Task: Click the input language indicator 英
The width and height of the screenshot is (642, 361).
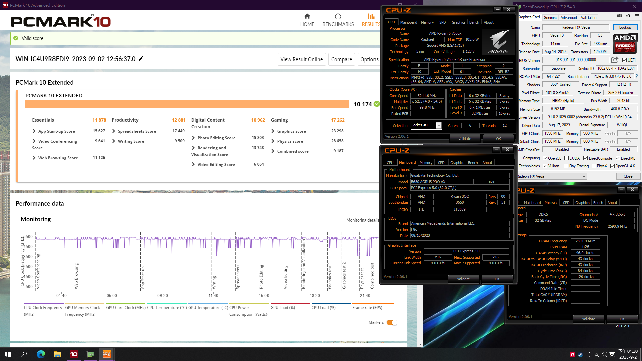Action: pyautogui.click(x=612, y=354)
